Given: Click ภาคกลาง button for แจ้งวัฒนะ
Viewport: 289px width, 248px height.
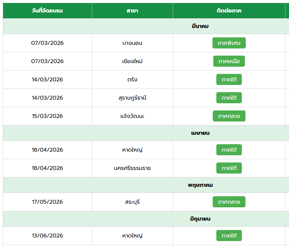Looking at the screenshot, I should (x=229, y=116).
